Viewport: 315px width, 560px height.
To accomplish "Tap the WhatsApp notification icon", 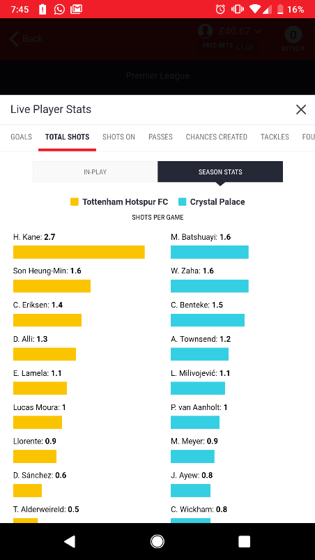I will coord(59,9).
